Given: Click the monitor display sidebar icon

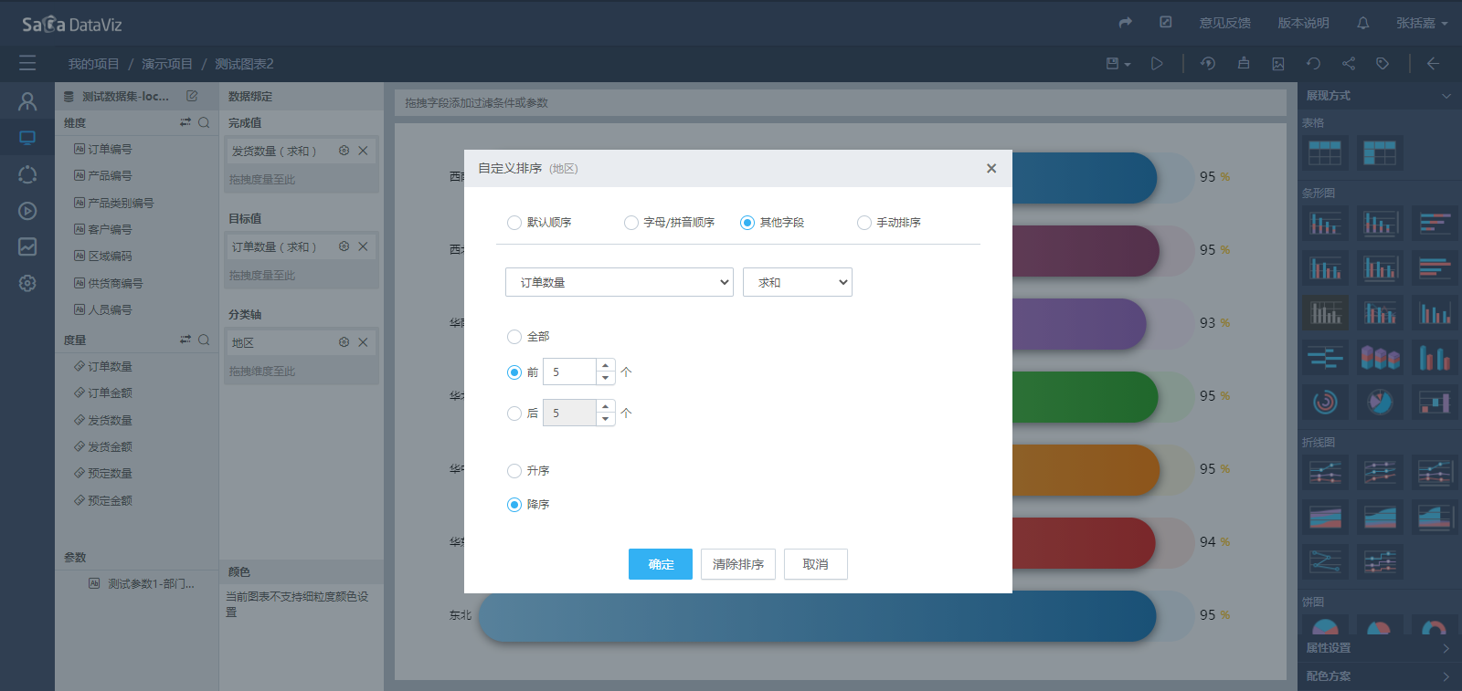Looking at the screenshot, I should click(27, 138).
